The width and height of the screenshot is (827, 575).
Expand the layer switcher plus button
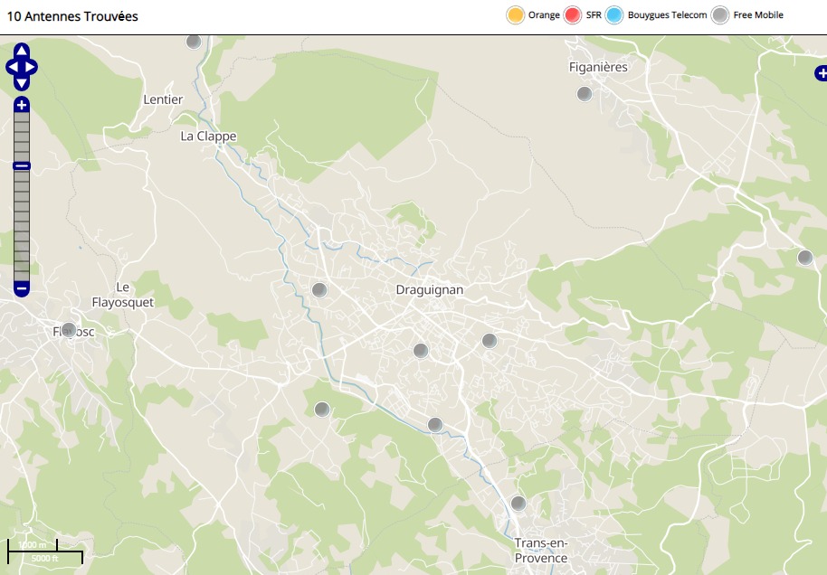coord(820,73)
